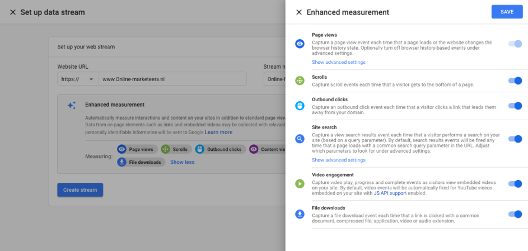
Task: Close the Enhanced measurement panel
Action: pos(299,12)
